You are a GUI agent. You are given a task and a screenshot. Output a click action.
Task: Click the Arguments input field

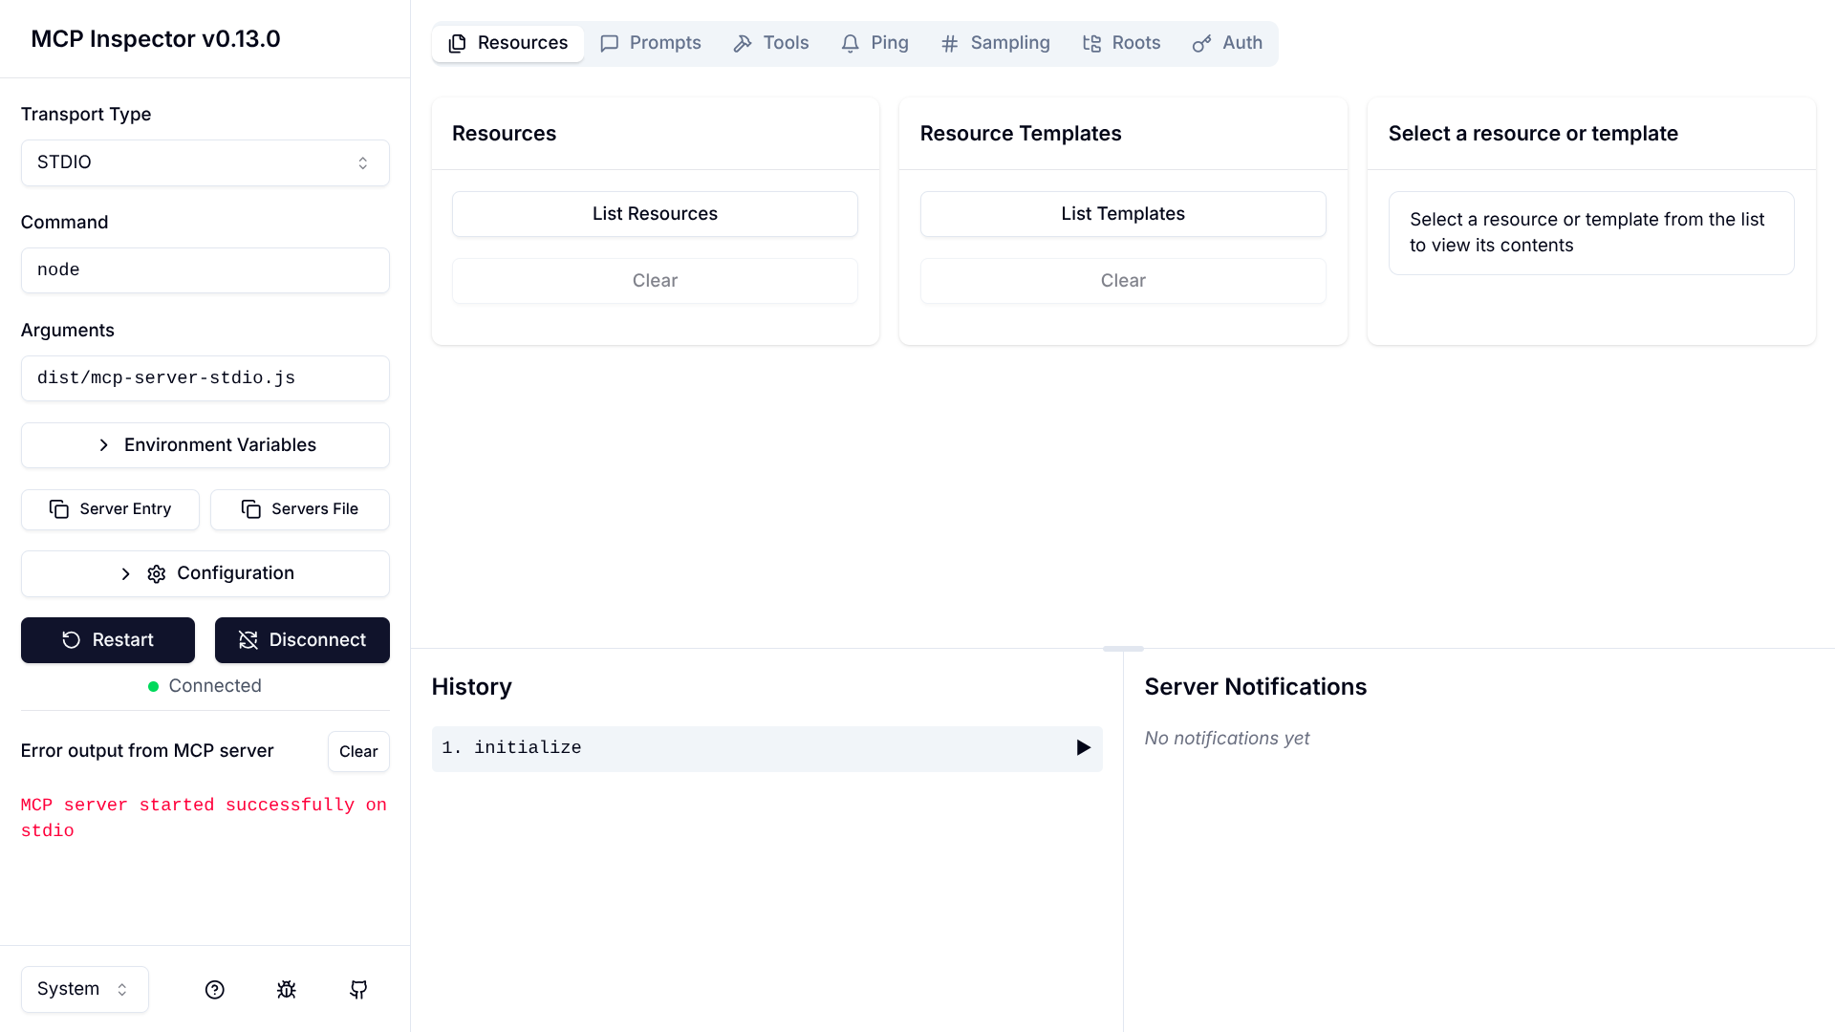click(205, 378)
